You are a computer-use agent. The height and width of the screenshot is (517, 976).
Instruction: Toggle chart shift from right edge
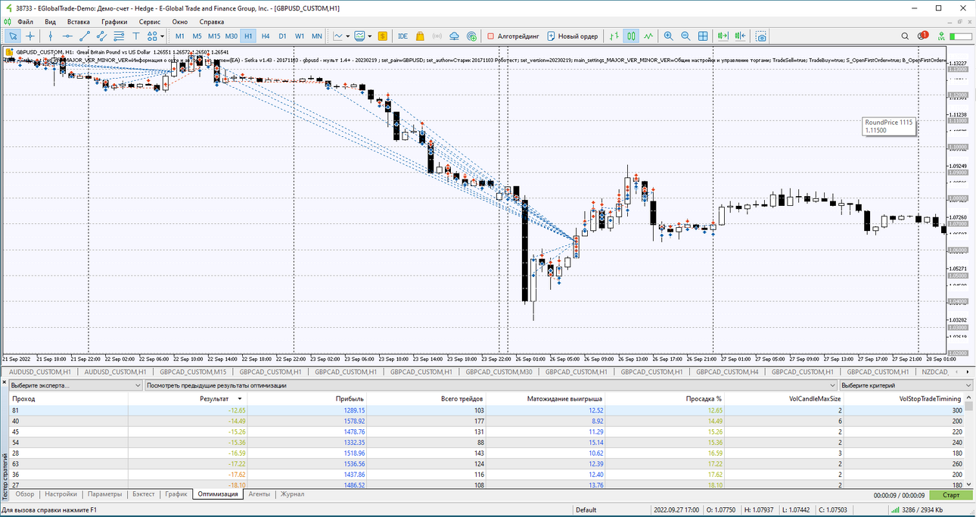pos(740,36)
